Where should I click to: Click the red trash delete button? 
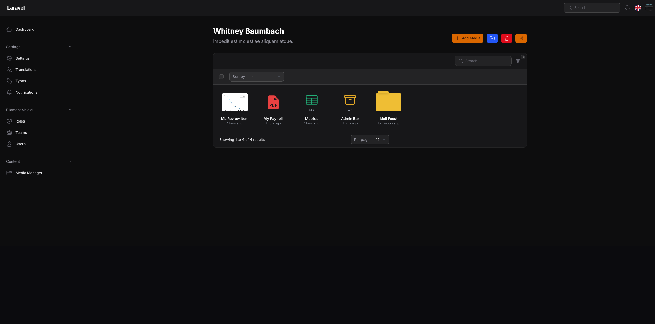pyautogui.click(x=506, y=38)
